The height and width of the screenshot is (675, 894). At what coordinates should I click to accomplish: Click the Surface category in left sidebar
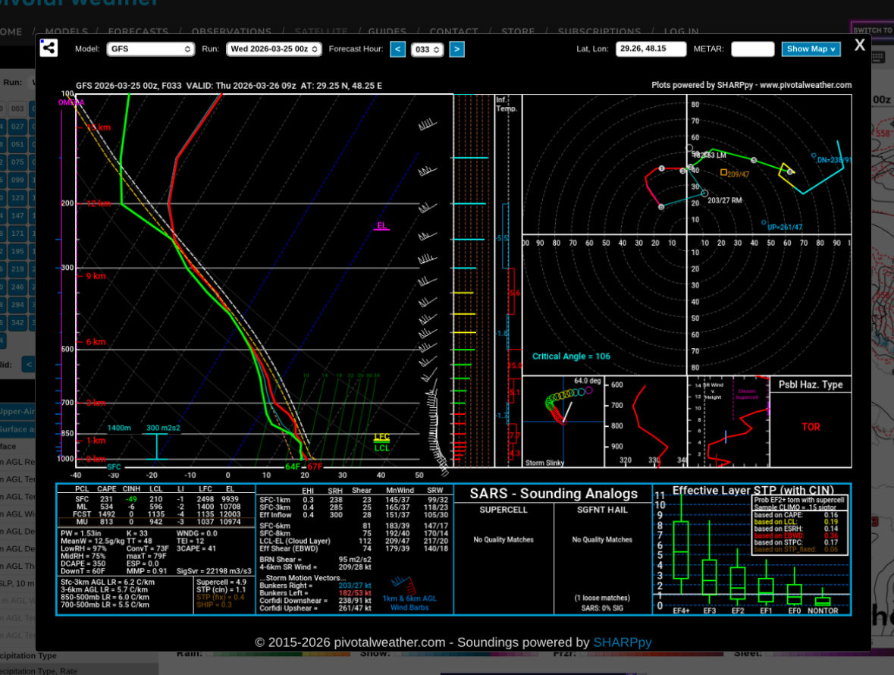pos(17,429)
